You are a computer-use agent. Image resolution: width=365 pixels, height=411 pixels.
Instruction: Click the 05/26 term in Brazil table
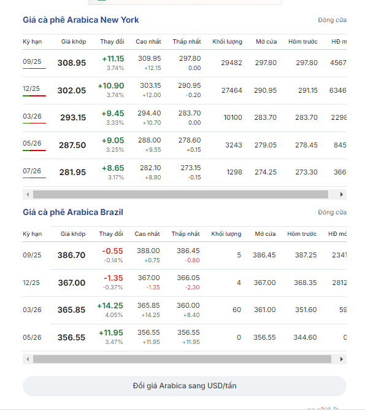[x=32, y=337]
